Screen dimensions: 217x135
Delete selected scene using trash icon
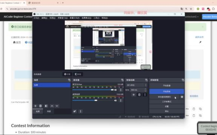click(40, 106)
